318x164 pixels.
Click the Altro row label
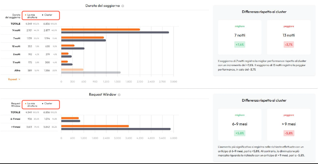point(17,70)
